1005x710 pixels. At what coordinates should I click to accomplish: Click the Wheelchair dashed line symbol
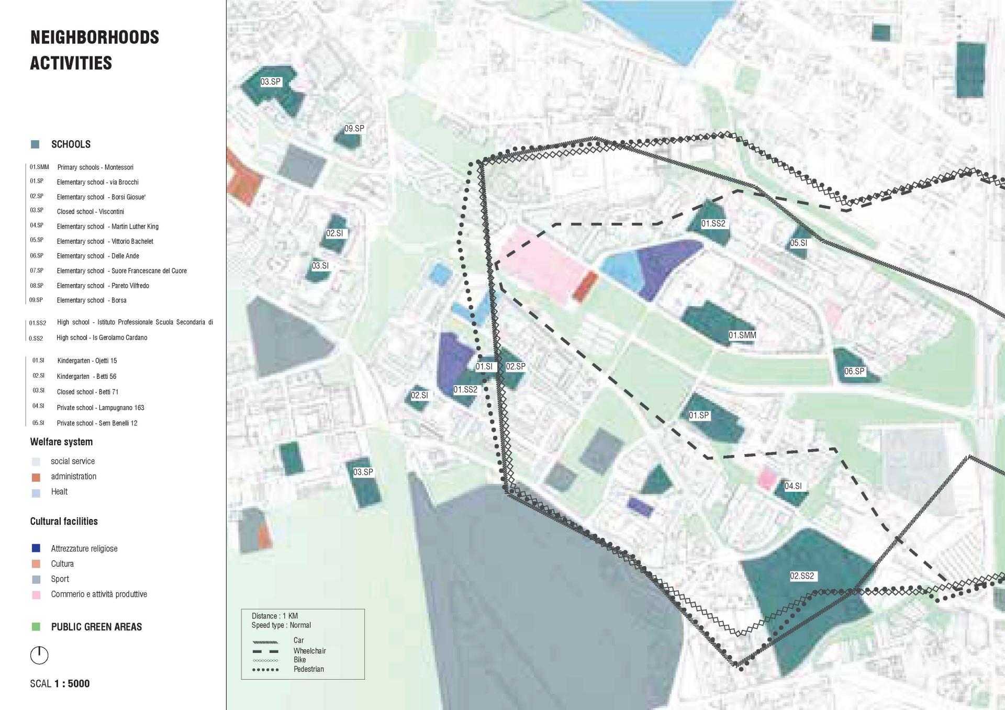265,651
